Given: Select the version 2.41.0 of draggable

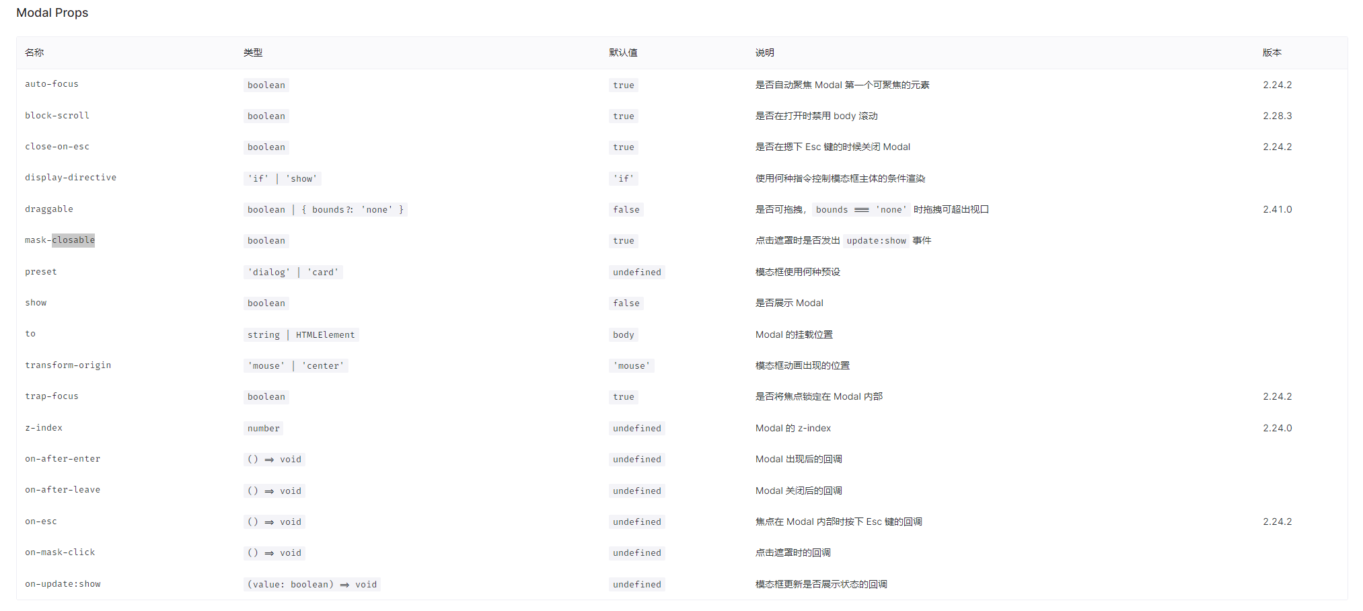Looking at the screenshot, I should pyautogui.click(x=1277, y=209).
